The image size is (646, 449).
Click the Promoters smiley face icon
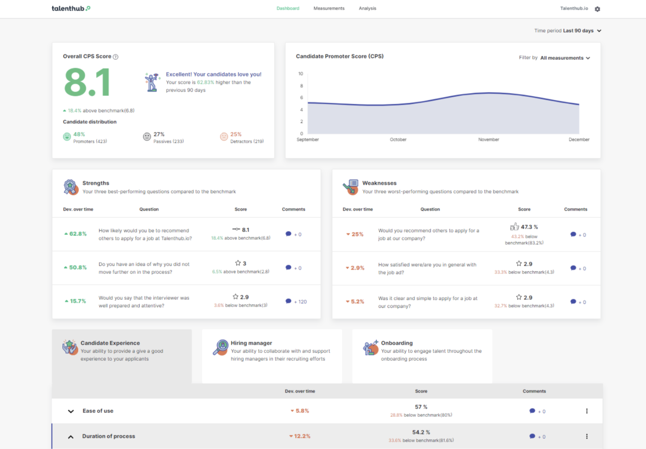point(67,136)
